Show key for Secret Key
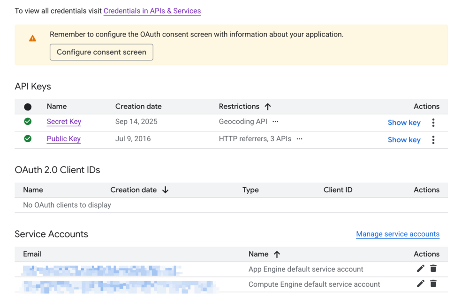The height and width of the screenshot is (298, 469). [x=404, y=123]
